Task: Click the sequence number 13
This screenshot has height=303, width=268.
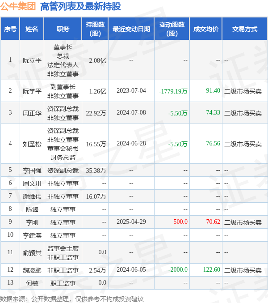Action: tap(10, 282)
